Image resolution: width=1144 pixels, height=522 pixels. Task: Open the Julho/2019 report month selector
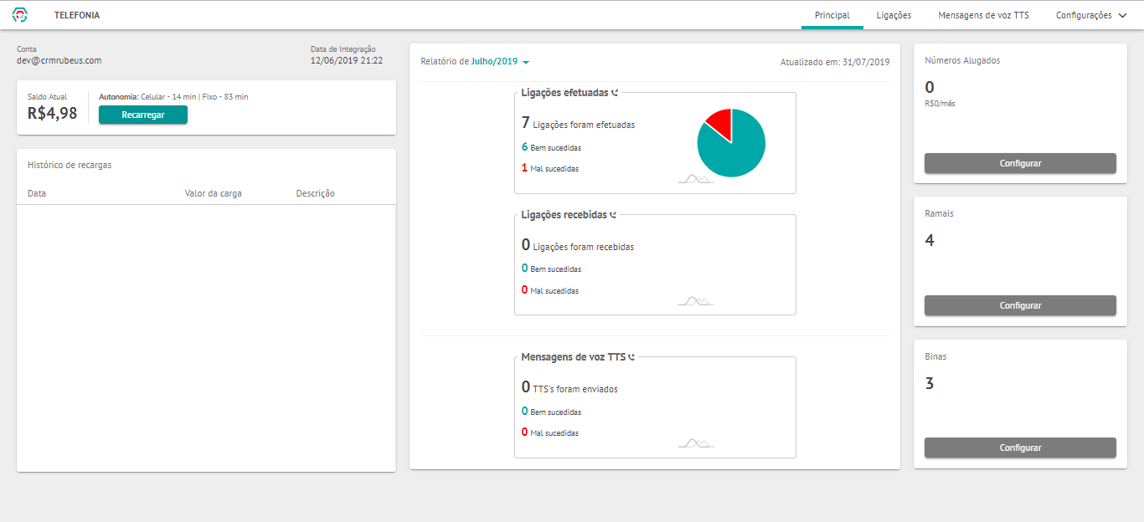click(x=500, y=62)
